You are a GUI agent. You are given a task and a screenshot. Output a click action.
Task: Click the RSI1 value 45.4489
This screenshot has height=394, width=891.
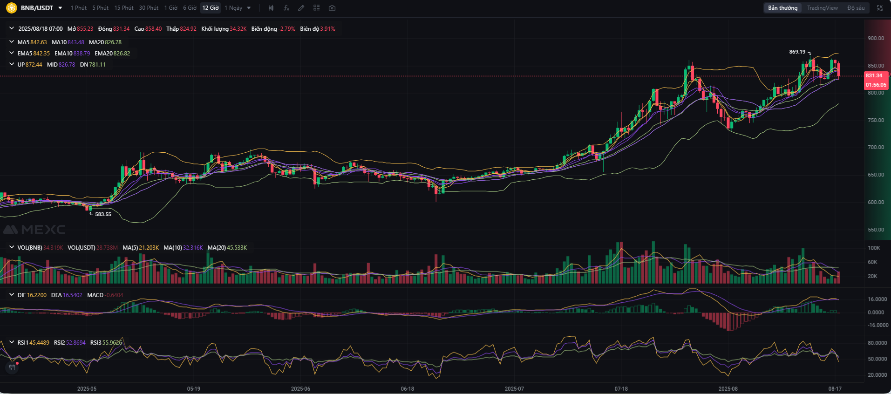(39, 342)
